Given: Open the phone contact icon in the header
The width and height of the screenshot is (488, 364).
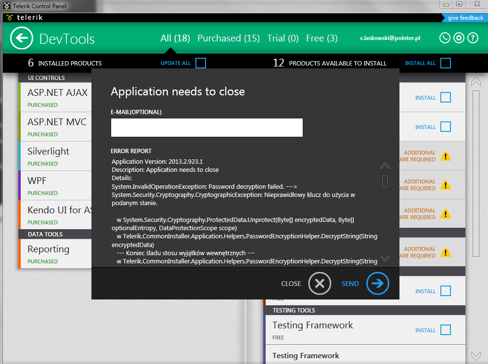Looking at the screenshot, I should tap(445, 38).
